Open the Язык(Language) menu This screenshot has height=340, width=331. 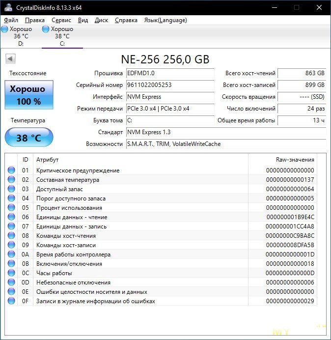165,20
